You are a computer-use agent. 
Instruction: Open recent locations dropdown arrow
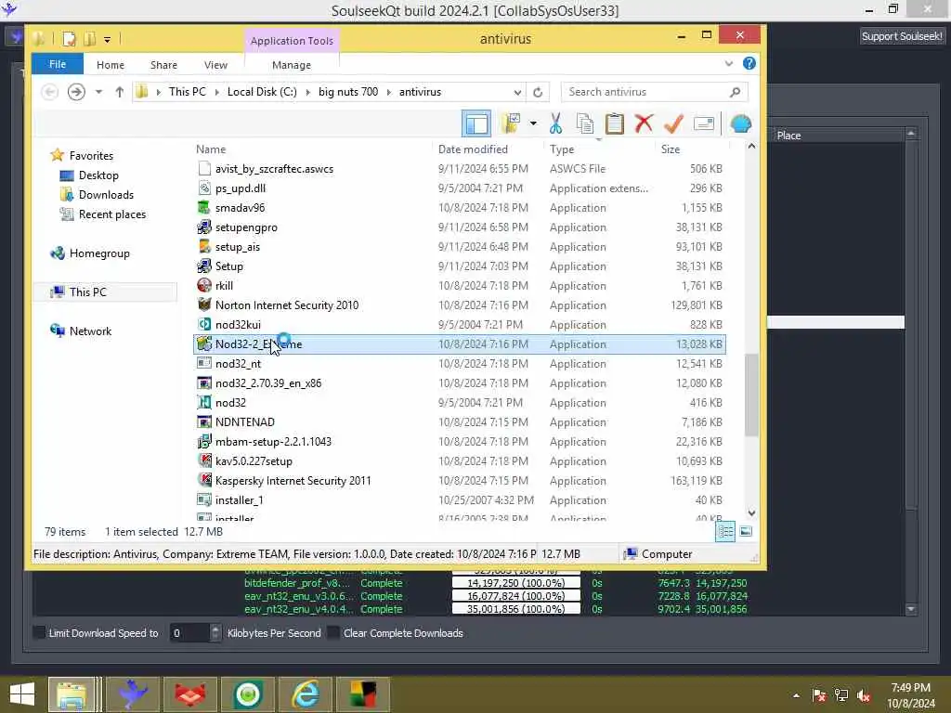click(98, 92)
